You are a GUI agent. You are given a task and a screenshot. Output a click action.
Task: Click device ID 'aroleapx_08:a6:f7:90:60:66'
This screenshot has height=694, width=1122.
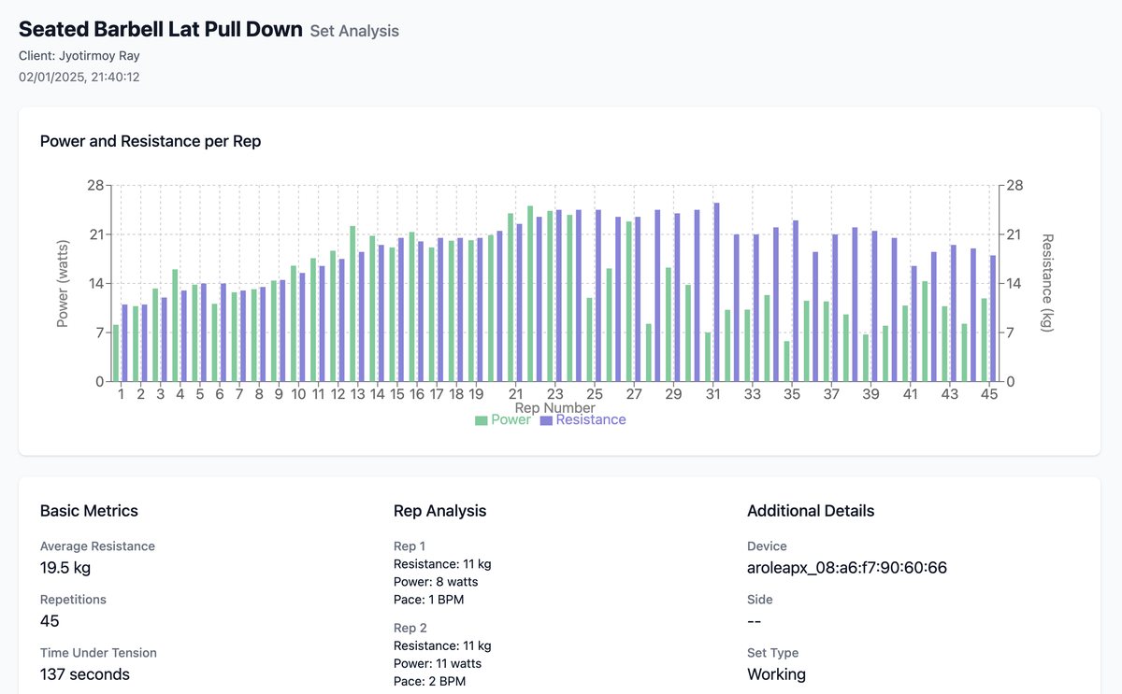pyautogui.click(x=847, y=568)
